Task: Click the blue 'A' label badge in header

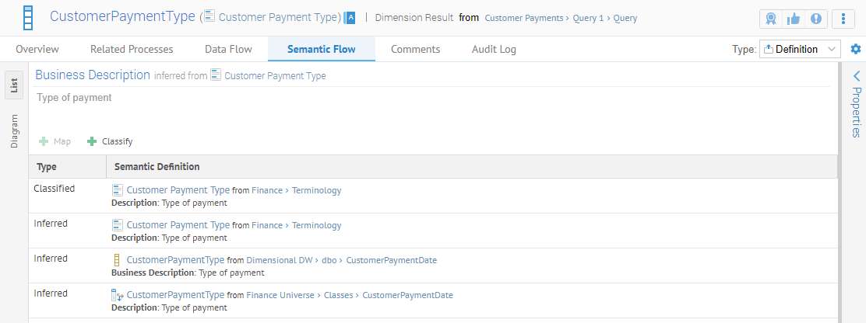Action: (x=350, y=18)
